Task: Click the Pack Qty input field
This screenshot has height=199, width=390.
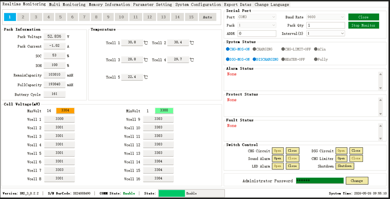Action: [325, 25]
